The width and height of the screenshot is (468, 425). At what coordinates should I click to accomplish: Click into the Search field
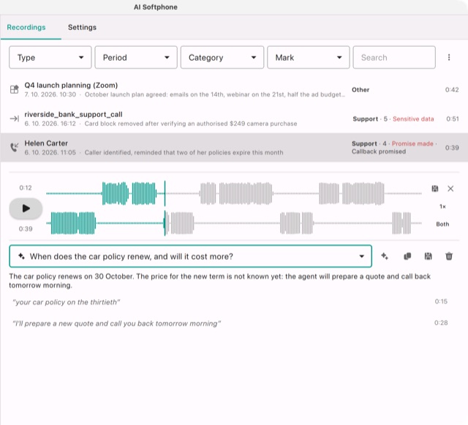(x=394, y=57)
